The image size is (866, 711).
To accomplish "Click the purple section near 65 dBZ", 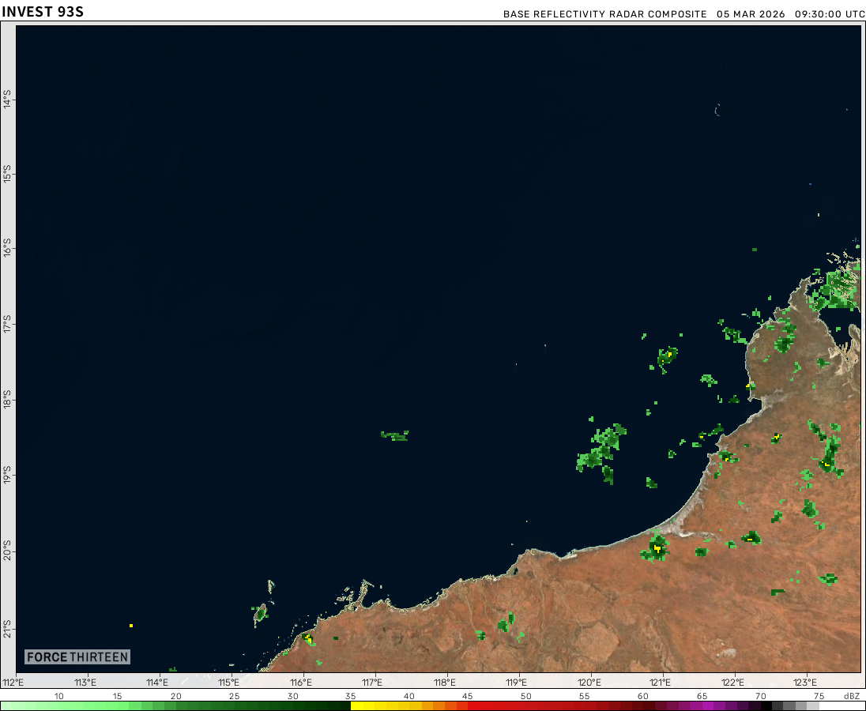I will [703, 705].
